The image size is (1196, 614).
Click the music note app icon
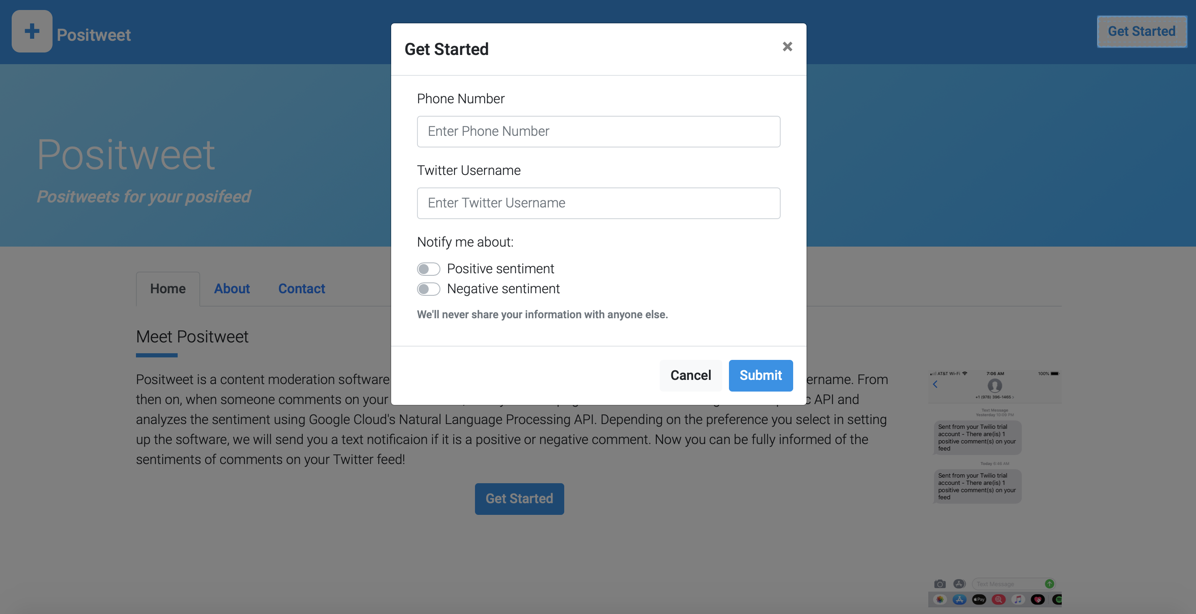coord(1018,599)
